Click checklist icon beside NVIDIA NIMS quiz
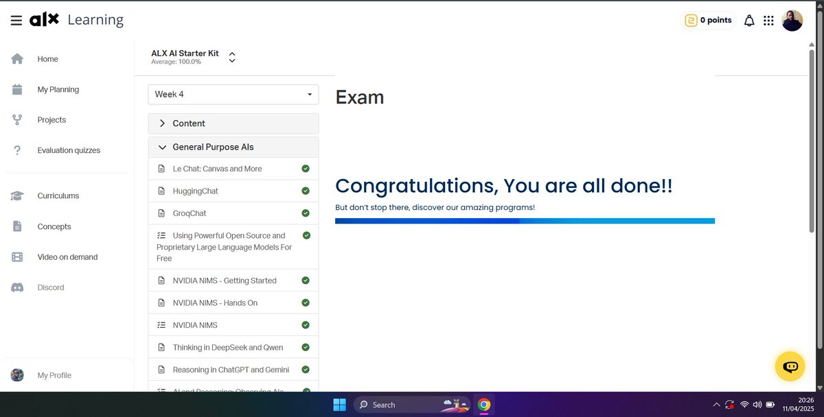Image resolution: width=824 pixels, height=417 pixels. coord(161,325)
